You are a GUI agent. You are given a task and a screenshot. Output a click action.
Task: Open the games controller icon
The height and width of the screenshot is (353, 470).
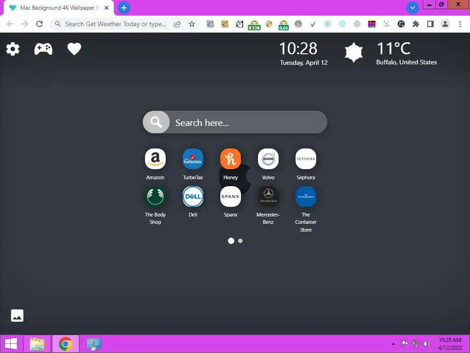pos(44,49)
